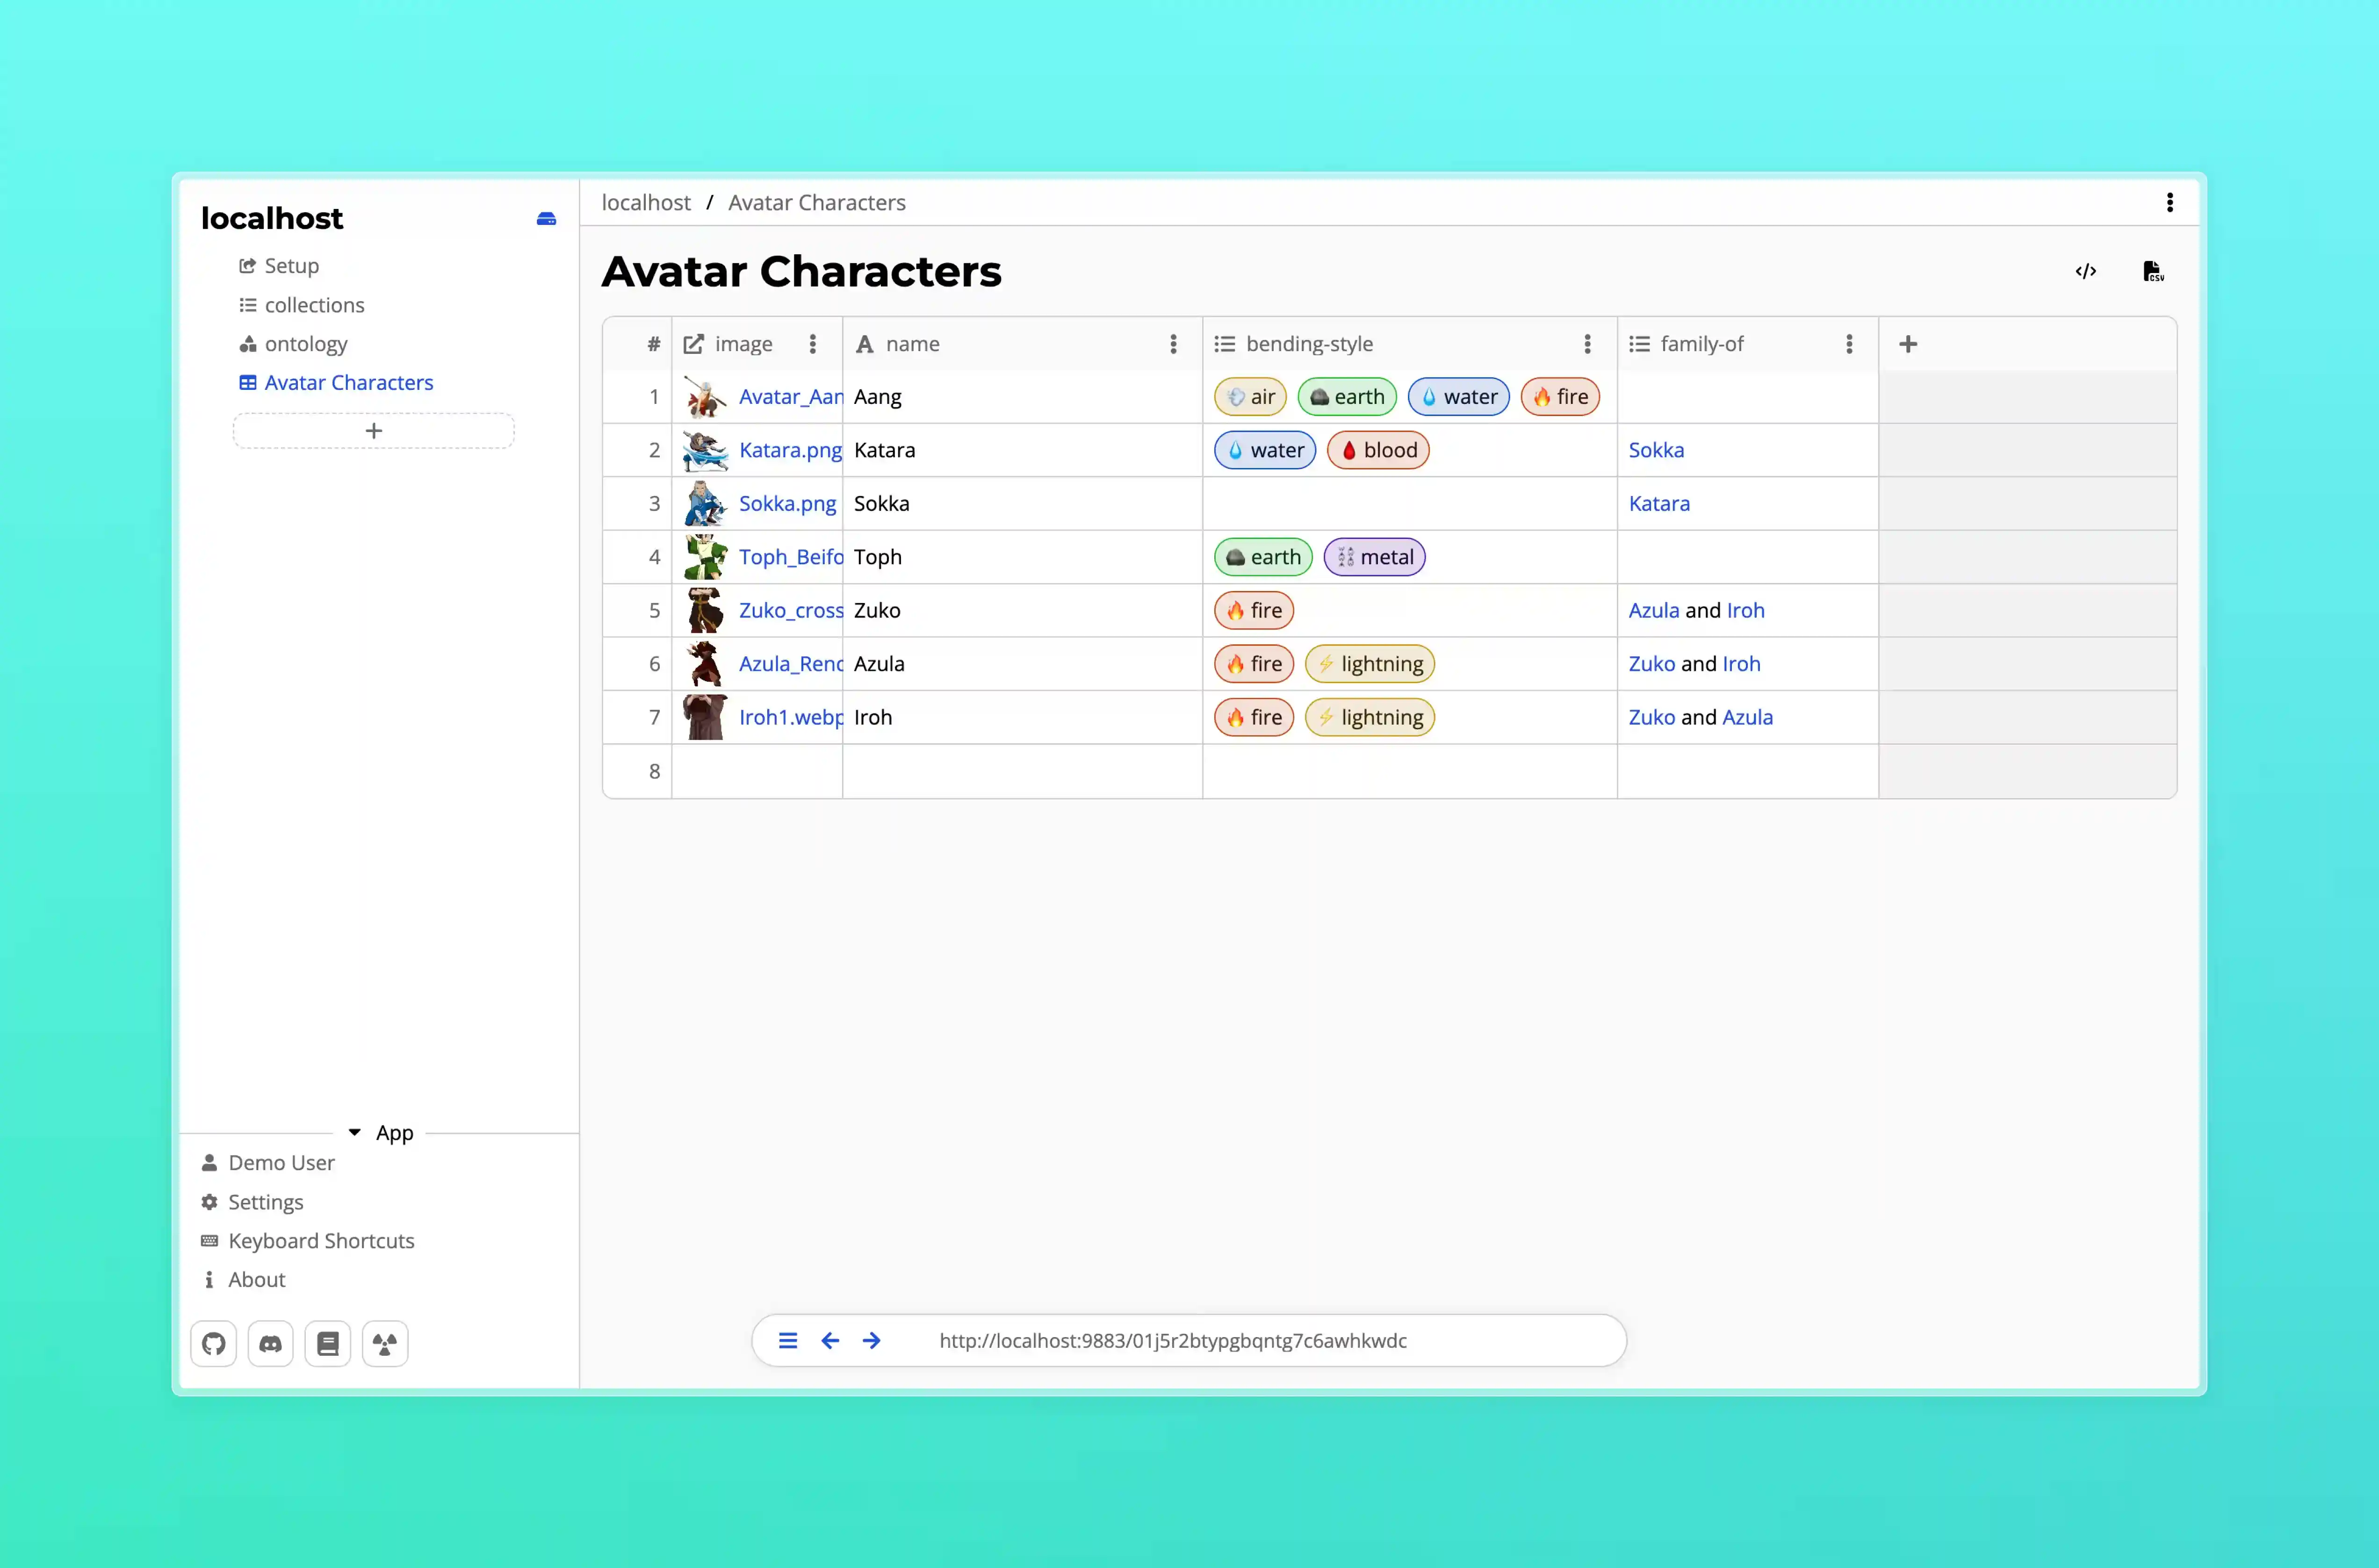The image size is (2379, 1568).
Task: Click the three-circles icon in bottom toolbar
Action: [384, 1343]
